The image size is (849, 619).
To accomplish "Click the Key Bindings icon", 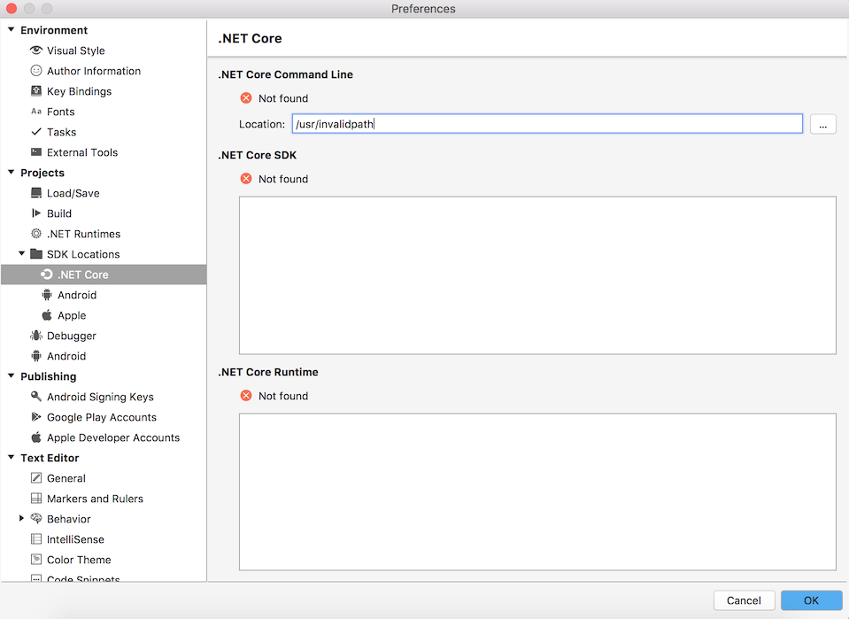I will [36, 91].
